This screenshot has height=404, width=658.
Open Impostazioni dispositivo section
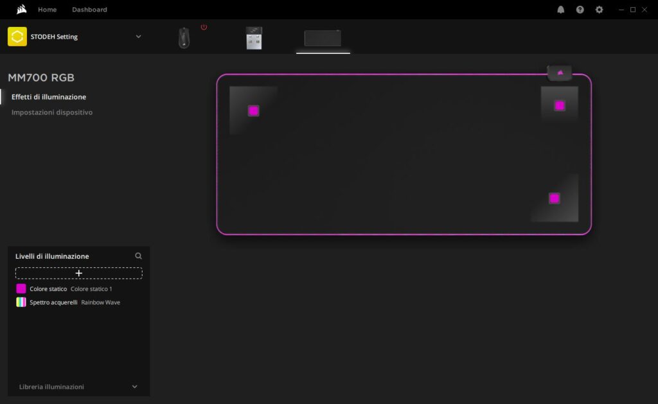click(x=52, y=112)
